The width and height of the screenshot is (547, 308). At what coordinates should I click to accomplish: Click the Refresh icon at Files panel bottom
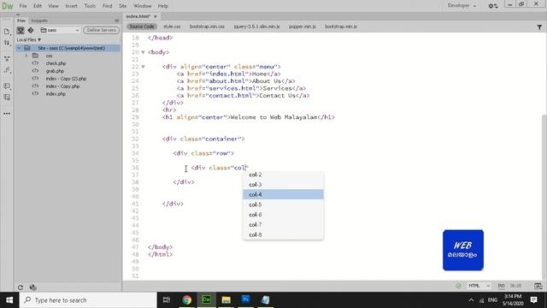21,287
